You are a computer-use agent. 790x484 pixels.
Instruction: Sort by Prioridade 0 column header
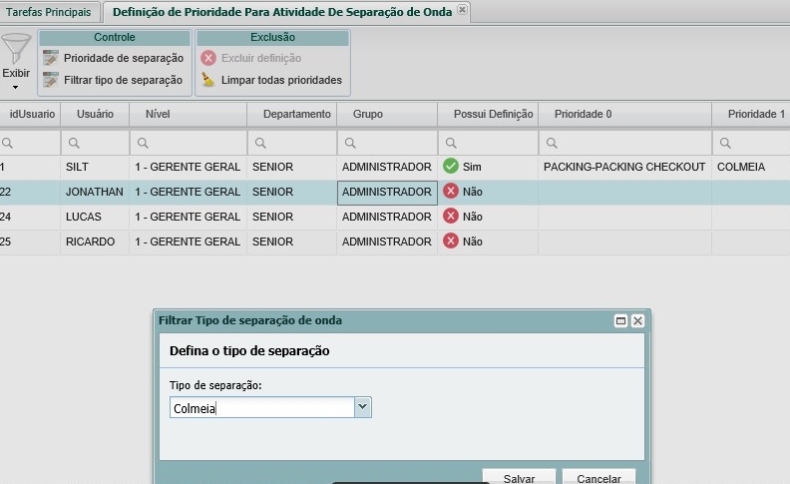[x=624, y=114]
